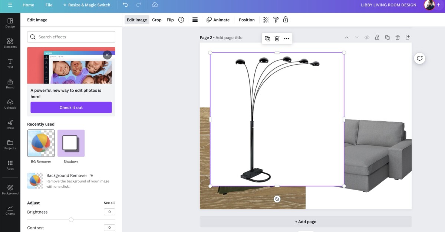Undo the last action

pyautogui.click(x=125, y=5)
